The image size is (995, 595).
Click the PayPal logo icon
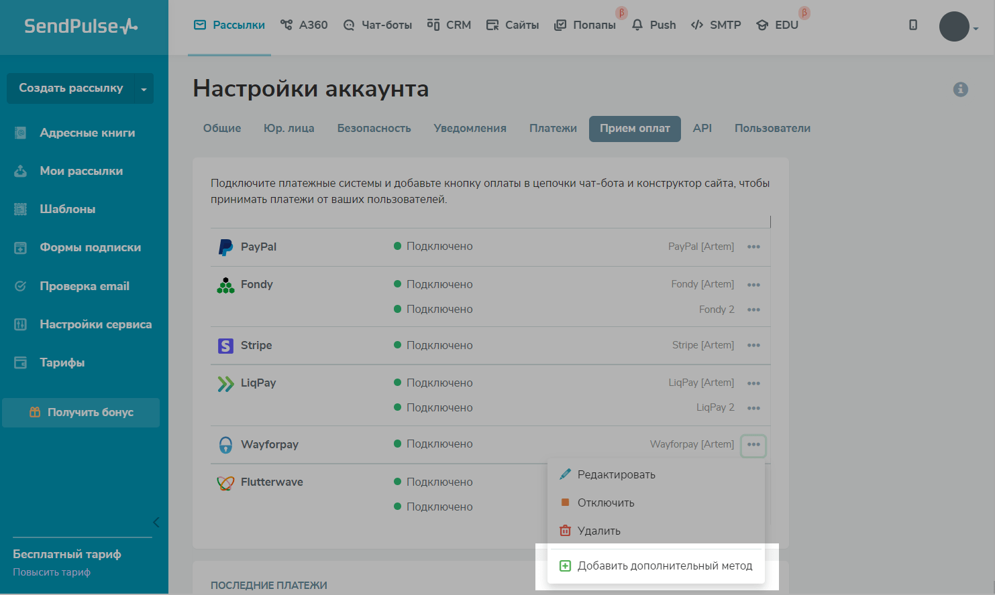click(x=225, y=247)
